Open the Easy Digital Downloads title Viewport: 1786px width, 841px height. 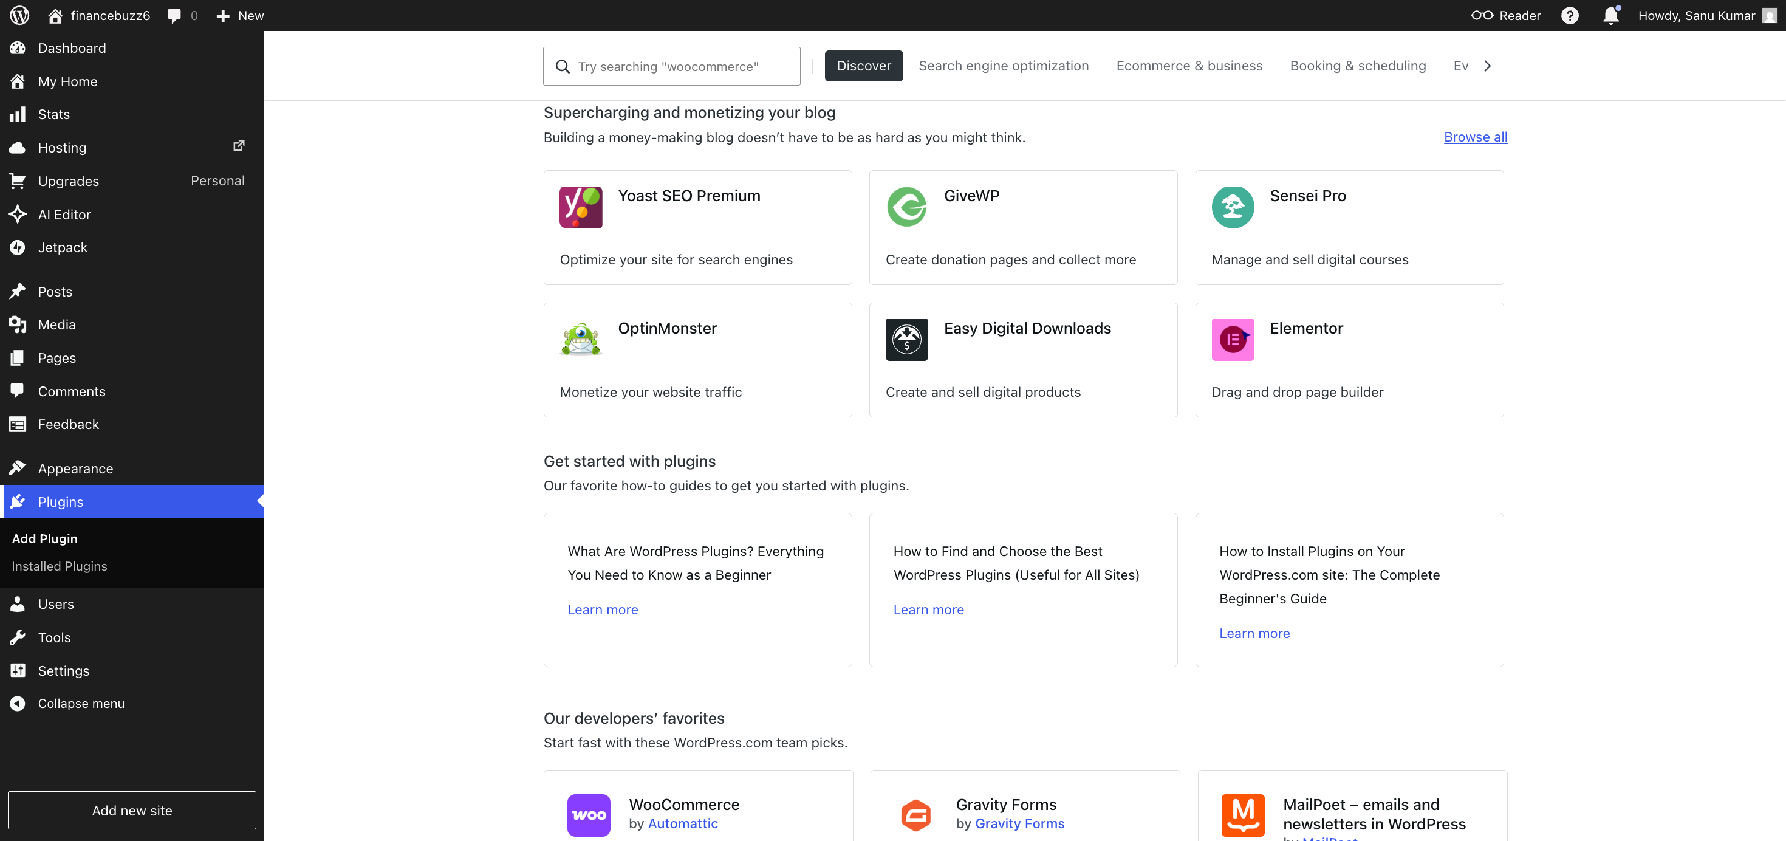tap(1027, 328)
